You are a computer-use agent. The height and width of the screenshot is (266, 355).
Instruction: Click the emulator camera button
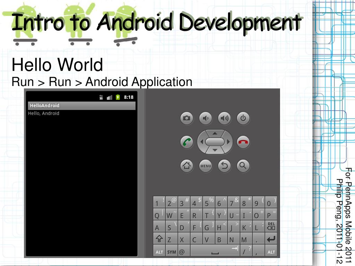click(187, 118)
